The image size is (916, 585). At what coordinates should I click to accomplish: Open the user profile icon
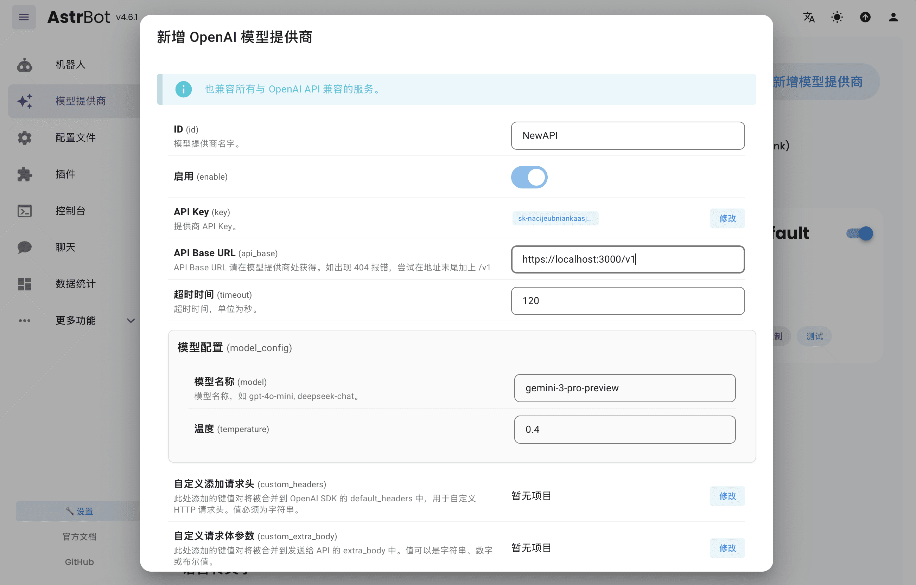(x=893, y=17)
